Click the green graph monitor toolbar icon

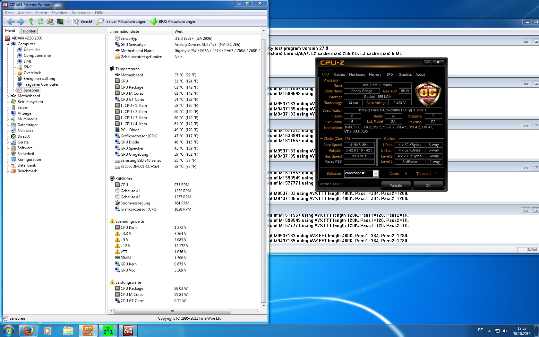click(x=60, y=22)
